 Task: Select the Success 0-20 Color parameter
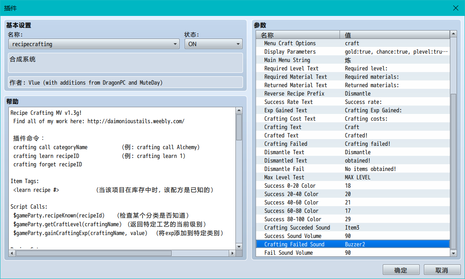(x=353, y=186)
